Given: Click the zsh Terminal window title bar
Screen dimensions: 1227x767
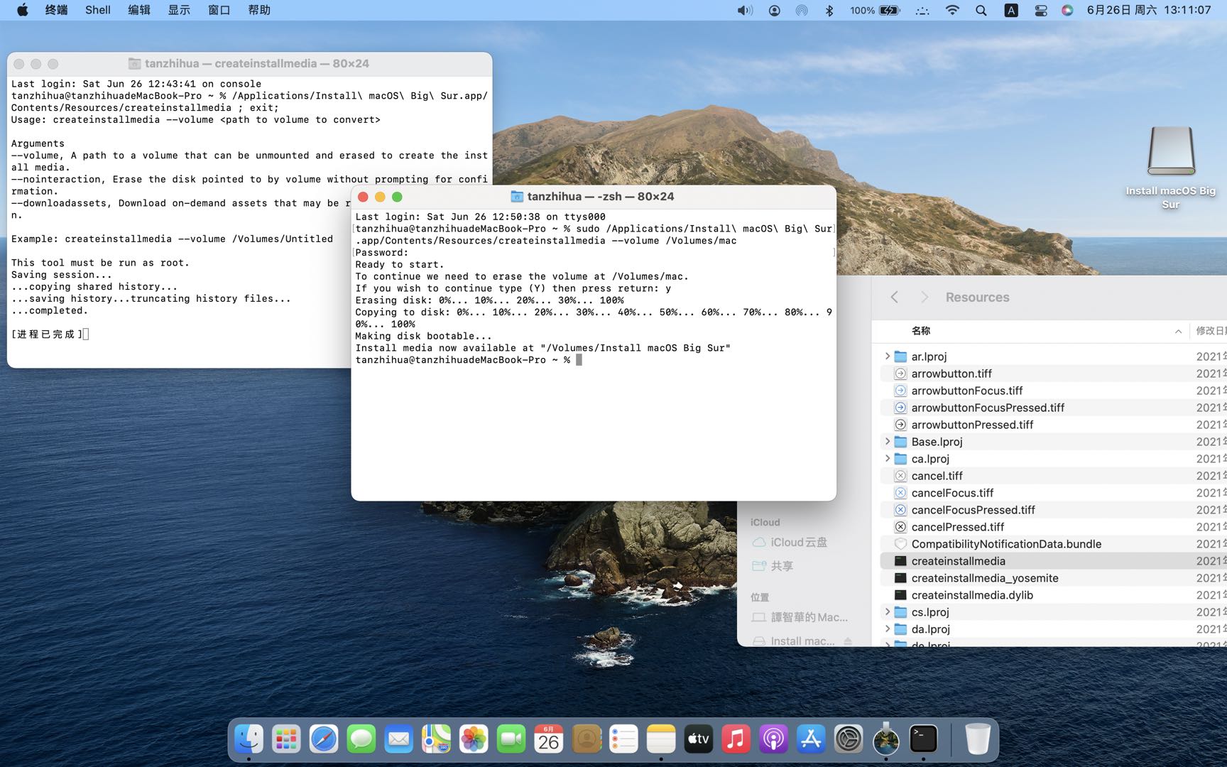Looking at the screenshot, I should [593, 196].
